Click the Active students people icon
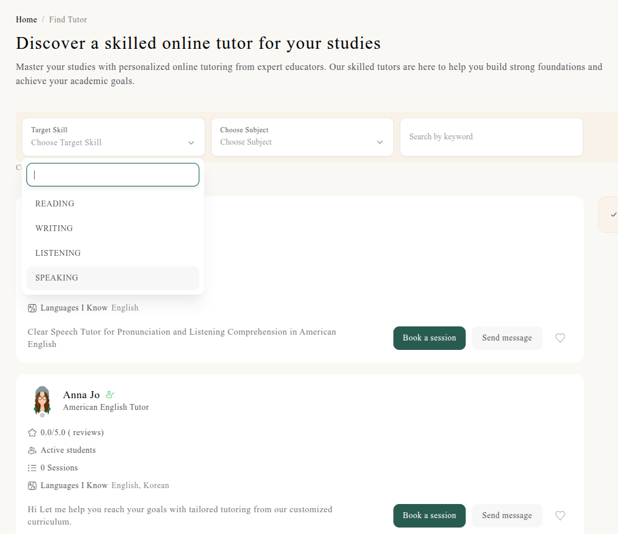This screenshot has width=618, height=534. coord(32,450)
